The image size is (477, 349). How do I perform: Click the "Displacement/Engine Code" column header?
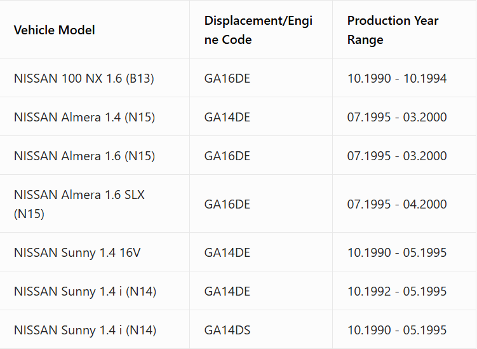pos(259,30)
